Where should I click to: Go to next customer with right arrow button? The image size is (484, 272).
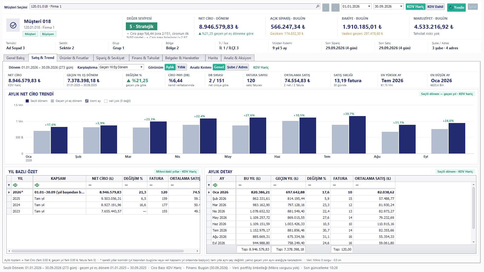pyautogui.click(x=335, y=8)
